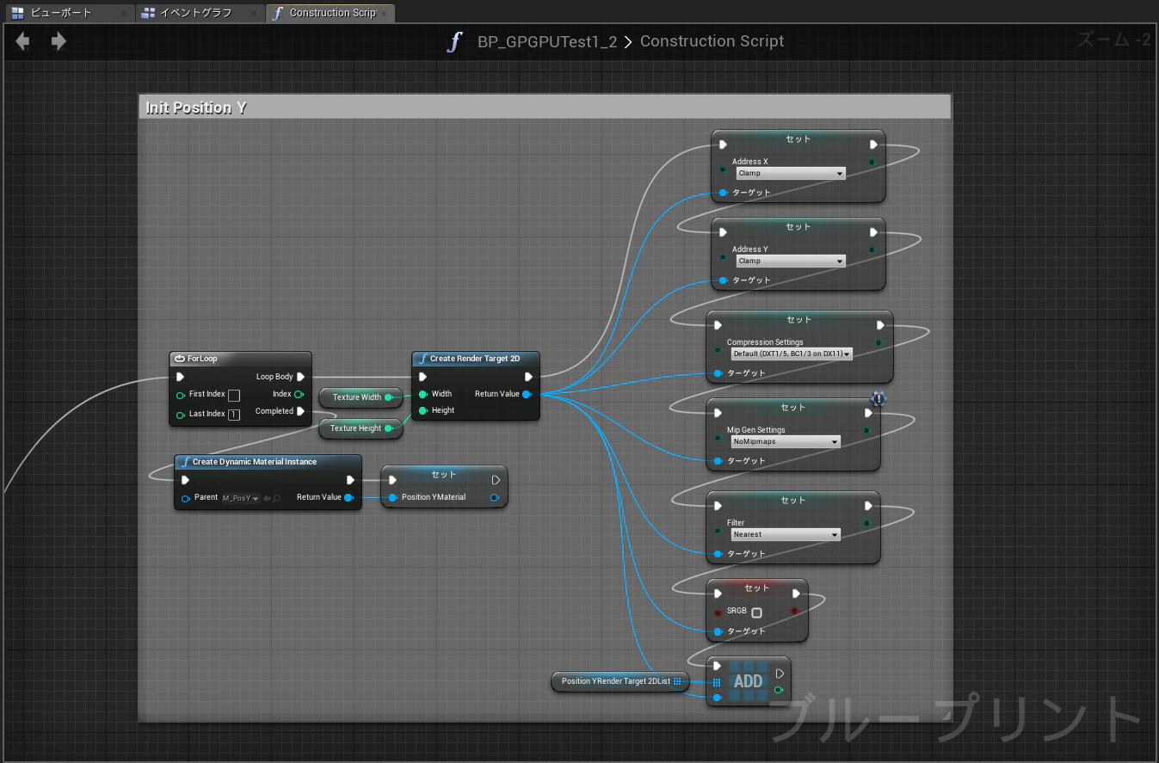This screenshot has width=1159, height=763.
Task: Open the Compression Settings dropdown
Action: [792, 354]
